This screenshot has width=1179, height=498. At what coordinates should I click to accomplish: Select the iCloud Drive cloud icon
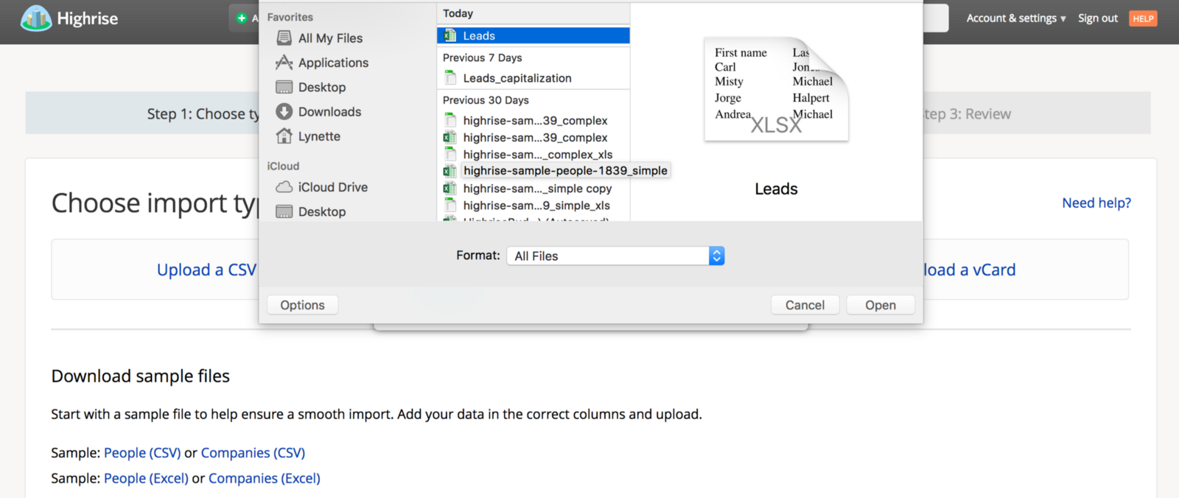tap(284, 187)
